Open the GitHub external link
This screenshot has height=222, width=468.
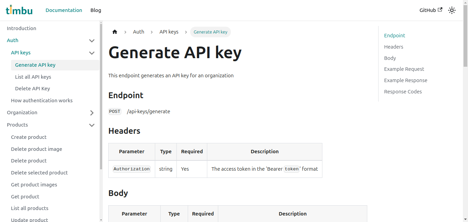(431, 10)
